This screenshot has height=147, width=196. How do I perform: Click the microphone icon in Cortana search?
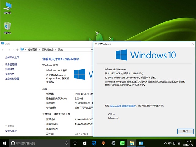66,143
